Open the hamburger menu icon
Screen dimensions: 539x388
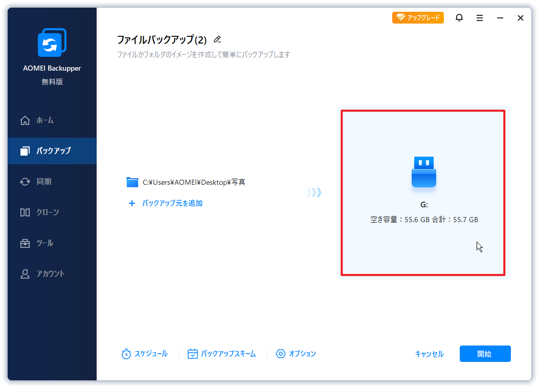tap(480, 18)
